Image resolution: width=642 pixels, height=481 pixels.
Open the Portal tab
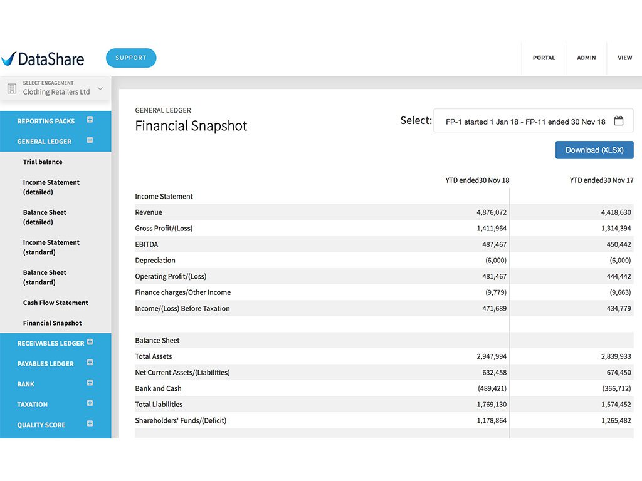tap(544, 58)
